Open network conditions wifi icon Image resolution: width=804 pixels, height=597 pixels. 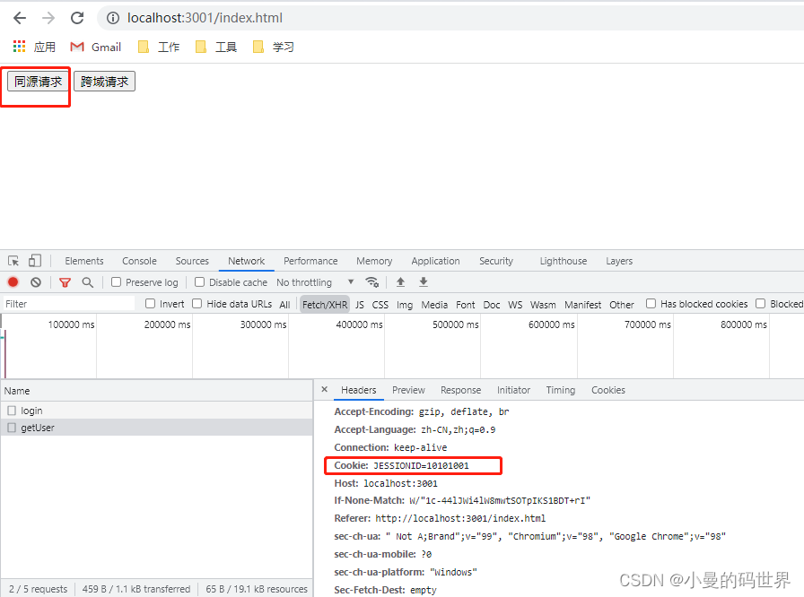point(372,282)
